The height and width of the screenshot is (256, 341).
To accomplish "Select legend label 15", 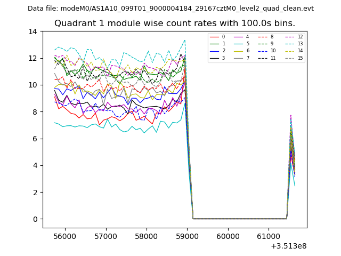I will point(300,58).
